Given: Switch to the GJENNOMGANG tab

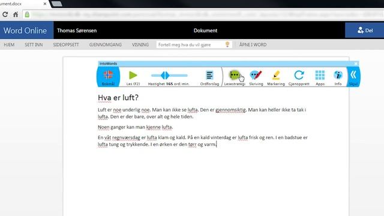Looking at the screenshot, I should point(106,45).
